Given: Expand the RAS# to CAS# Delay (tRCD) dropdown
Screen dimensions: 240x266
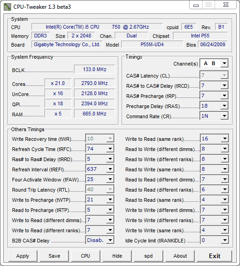Looking at the screenshot, I should 224,85.
